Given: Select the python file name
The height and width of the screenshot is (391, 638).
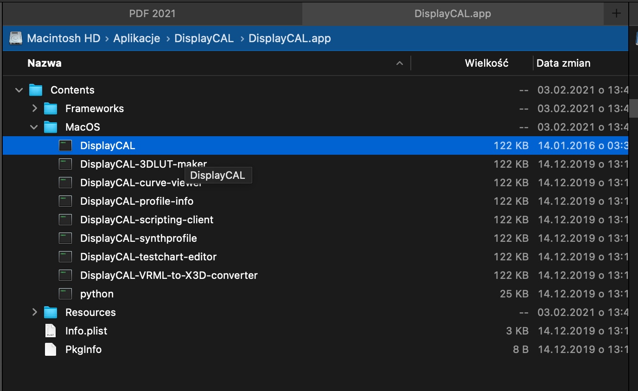Looking at the screenshot, I should [x=97, y=294].
